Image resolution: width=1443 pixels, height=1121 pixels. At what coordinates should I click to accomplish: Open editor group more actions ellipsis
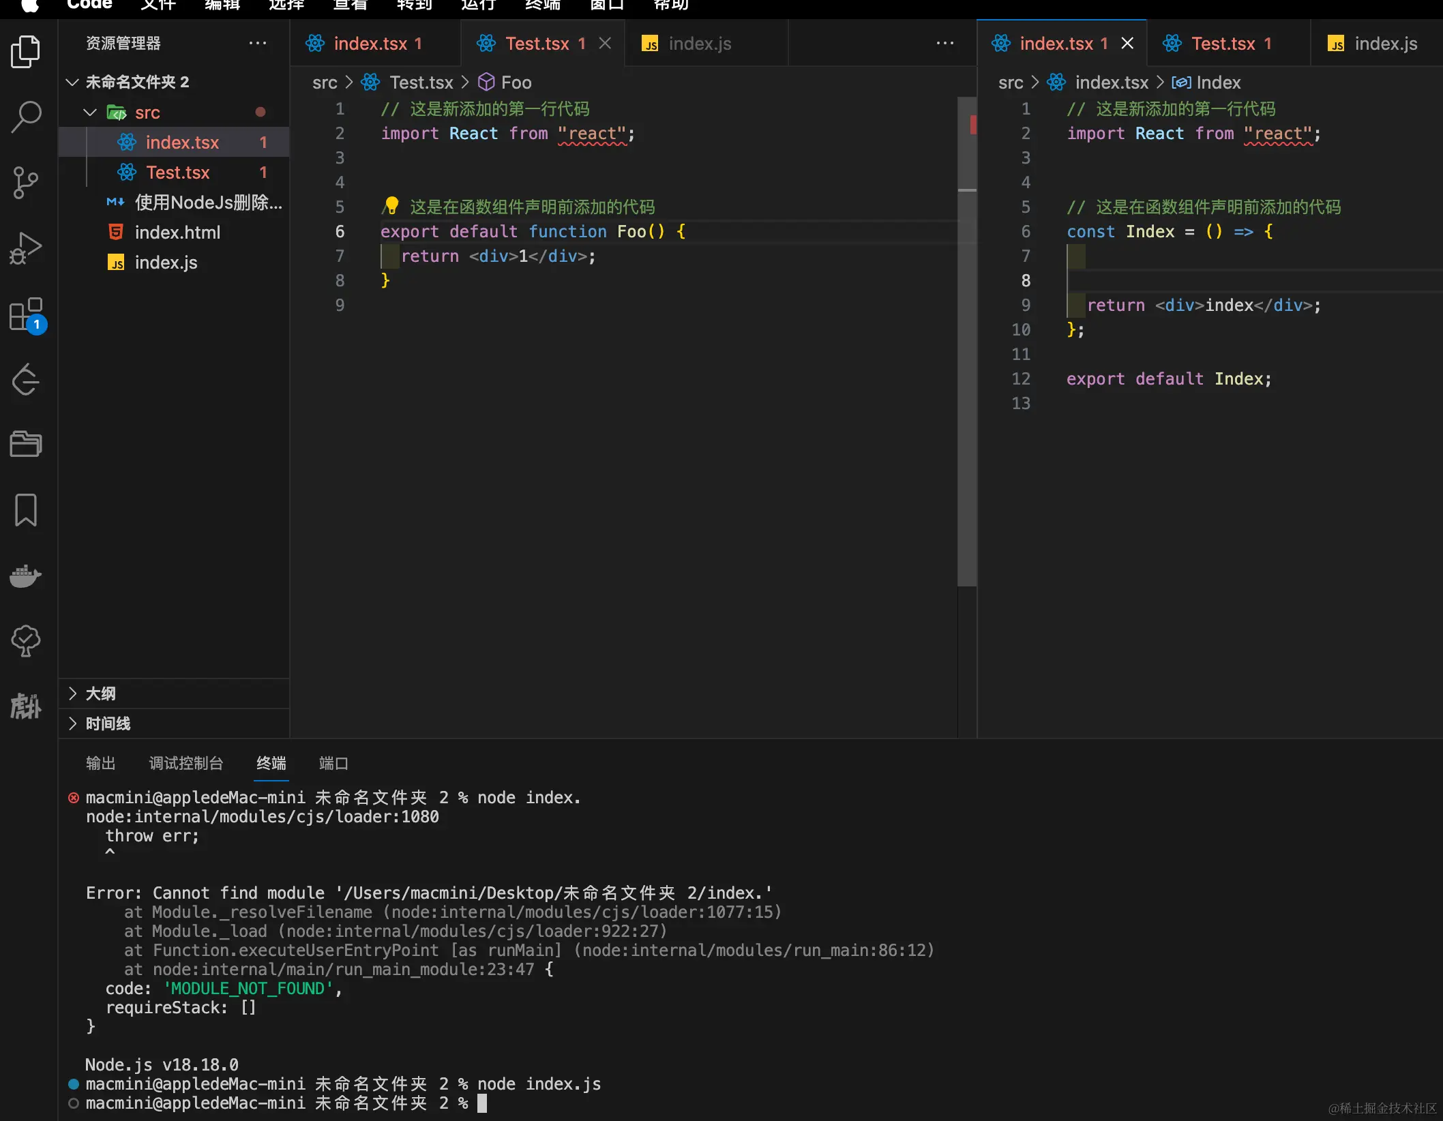click(x=945, y=44)
